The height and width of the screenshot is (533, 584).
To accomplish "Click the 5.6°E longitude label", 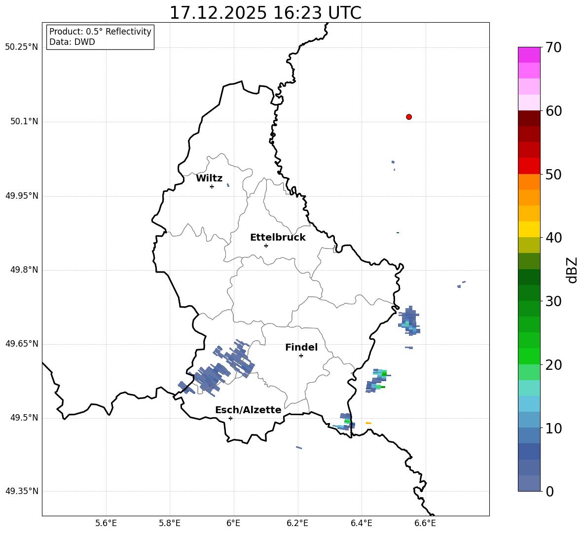I will point(106,523).
